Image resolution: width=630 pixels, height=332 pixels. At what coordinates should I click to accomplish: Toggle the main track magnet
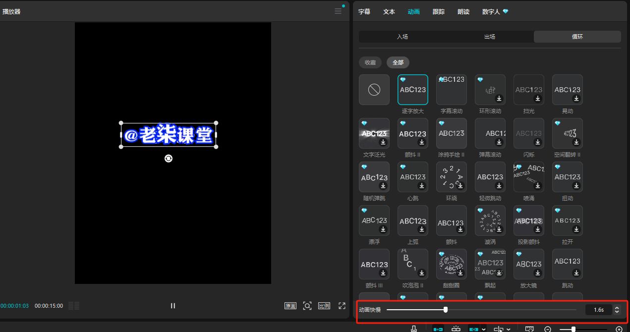[x=438, y=329]
